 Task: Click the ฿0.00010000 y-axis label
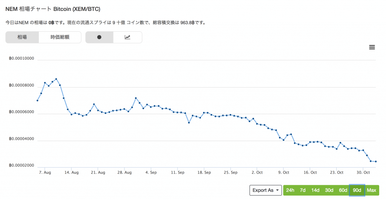point(21,58)
